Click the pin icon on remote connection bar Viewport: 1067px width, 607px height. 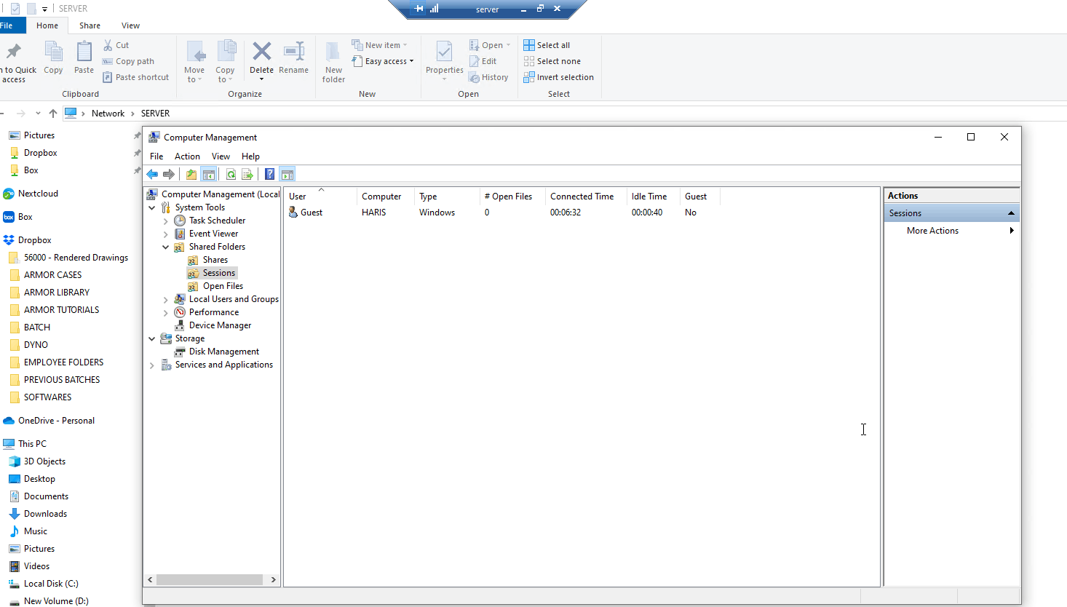pos(419,9)
